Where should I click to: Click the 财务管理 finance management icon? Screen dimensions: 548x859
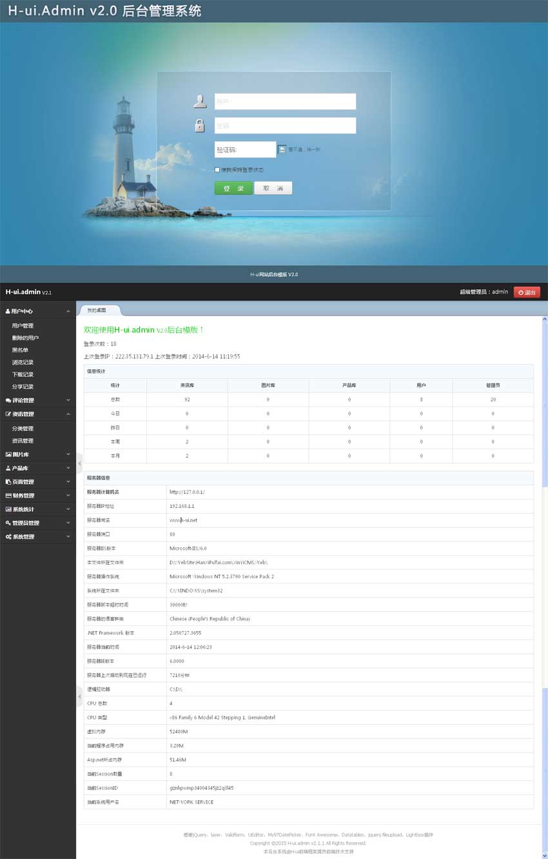(8, 495)
